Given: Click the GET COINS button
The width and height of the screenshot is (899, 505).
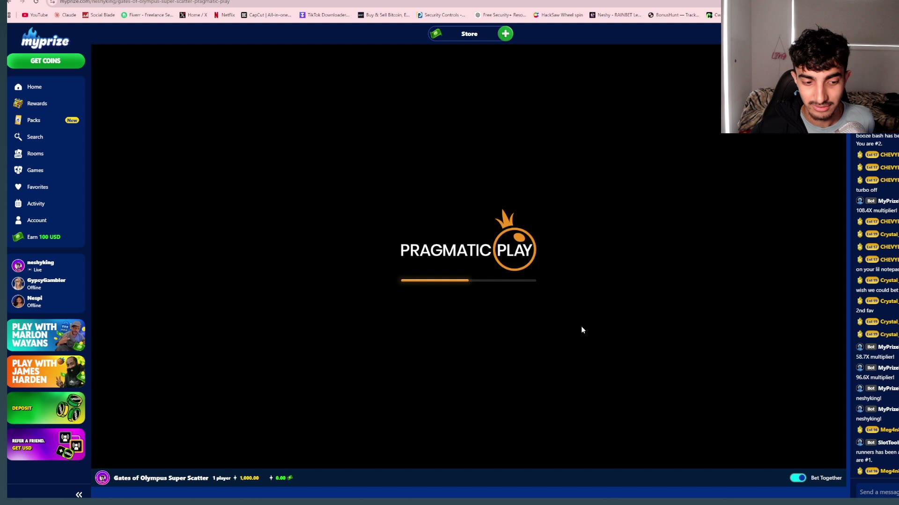Looking at the screenshot, I should tap(46, 61).
